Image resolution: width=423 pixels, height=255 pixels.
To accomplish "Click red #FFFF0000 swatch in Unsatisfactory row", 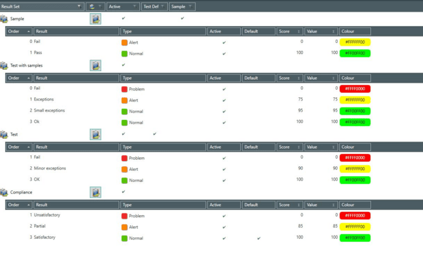I will tap(355, 216).
